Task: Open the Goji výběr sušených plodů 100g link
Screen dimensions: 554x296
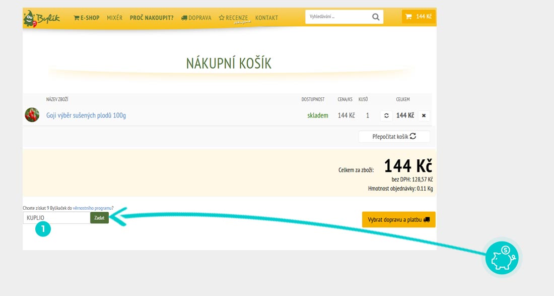Action: coord(86,115)
